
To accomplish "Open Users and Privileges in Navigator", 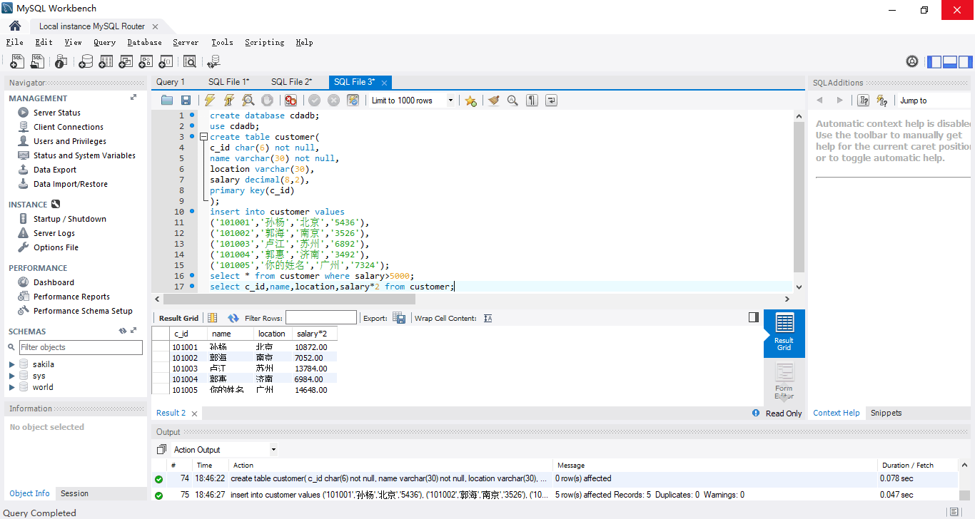I will [69, 141].
